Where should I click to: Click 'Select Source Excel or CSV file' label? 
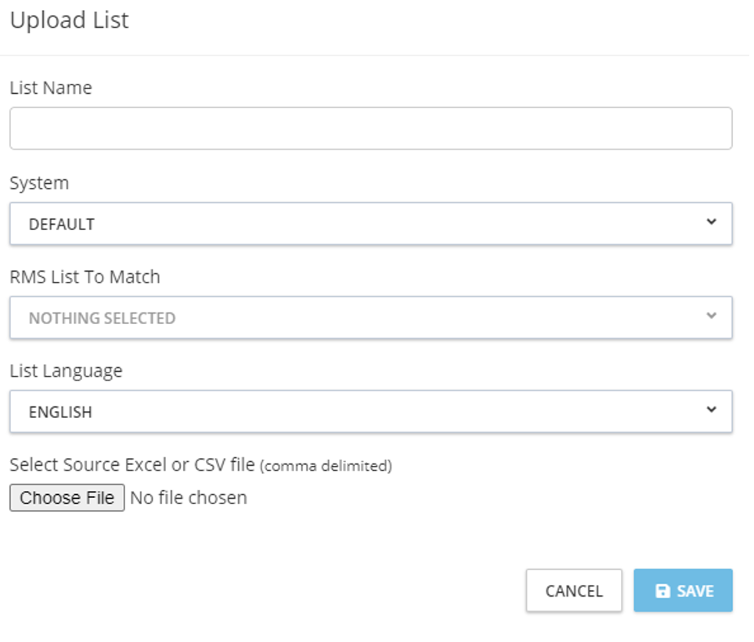[132, 465]
